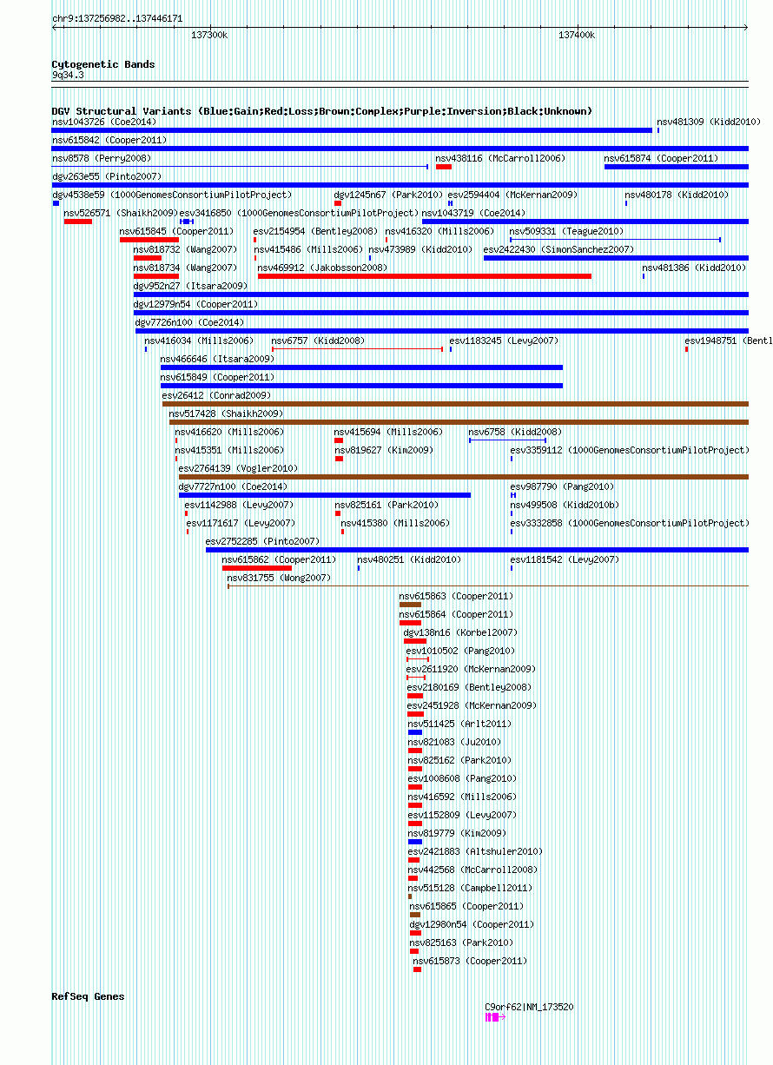Click the brown esv26412 complex bar
773x1065 pixels.
coord(455,404)
